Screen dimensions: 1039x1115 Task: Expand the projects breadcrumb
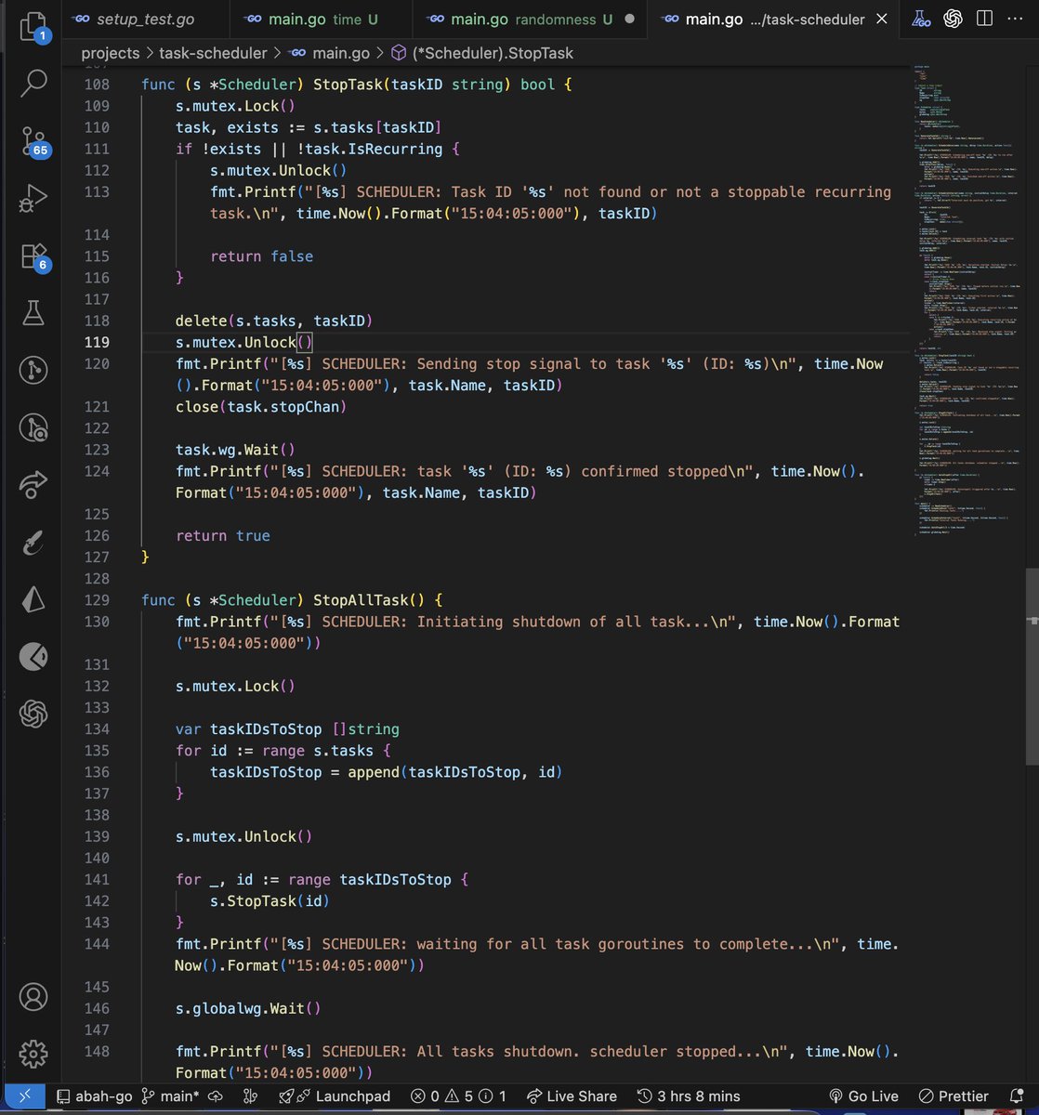110,54
